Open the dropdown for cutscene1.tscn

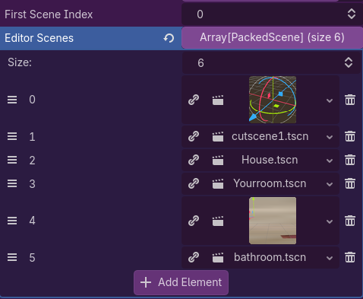pos(330,137)
